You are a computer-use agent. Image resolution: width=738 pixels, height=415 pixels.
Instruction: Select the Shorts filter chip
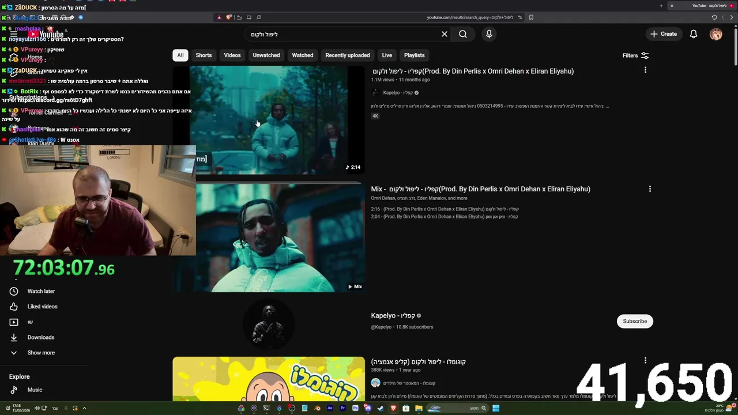pyautogui.click(x=204, y=55)
